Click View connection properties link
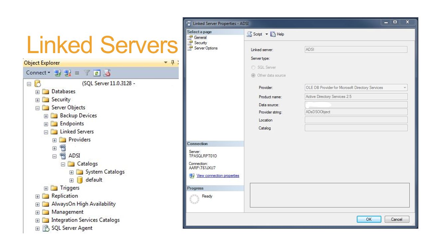The height and width of the screenshot is (239, 426). coord(218,176)
